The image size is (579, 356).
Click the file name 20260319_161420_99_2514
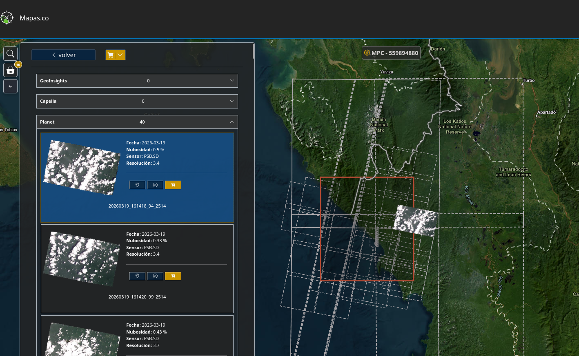[x=137, y=297]
